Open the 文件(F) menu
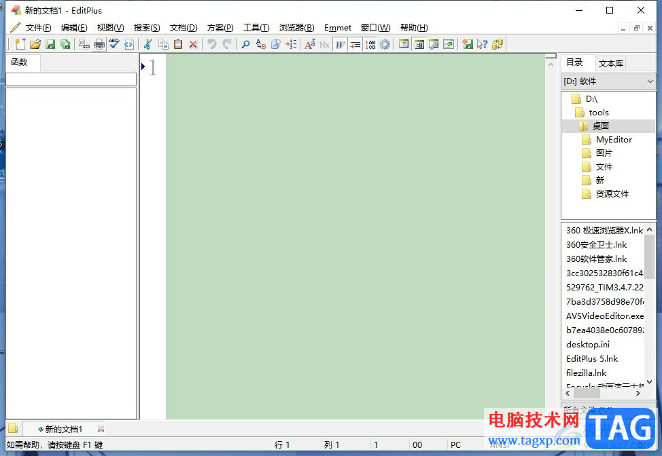Viewport: 662px width, 456px height. click(39, 27)
